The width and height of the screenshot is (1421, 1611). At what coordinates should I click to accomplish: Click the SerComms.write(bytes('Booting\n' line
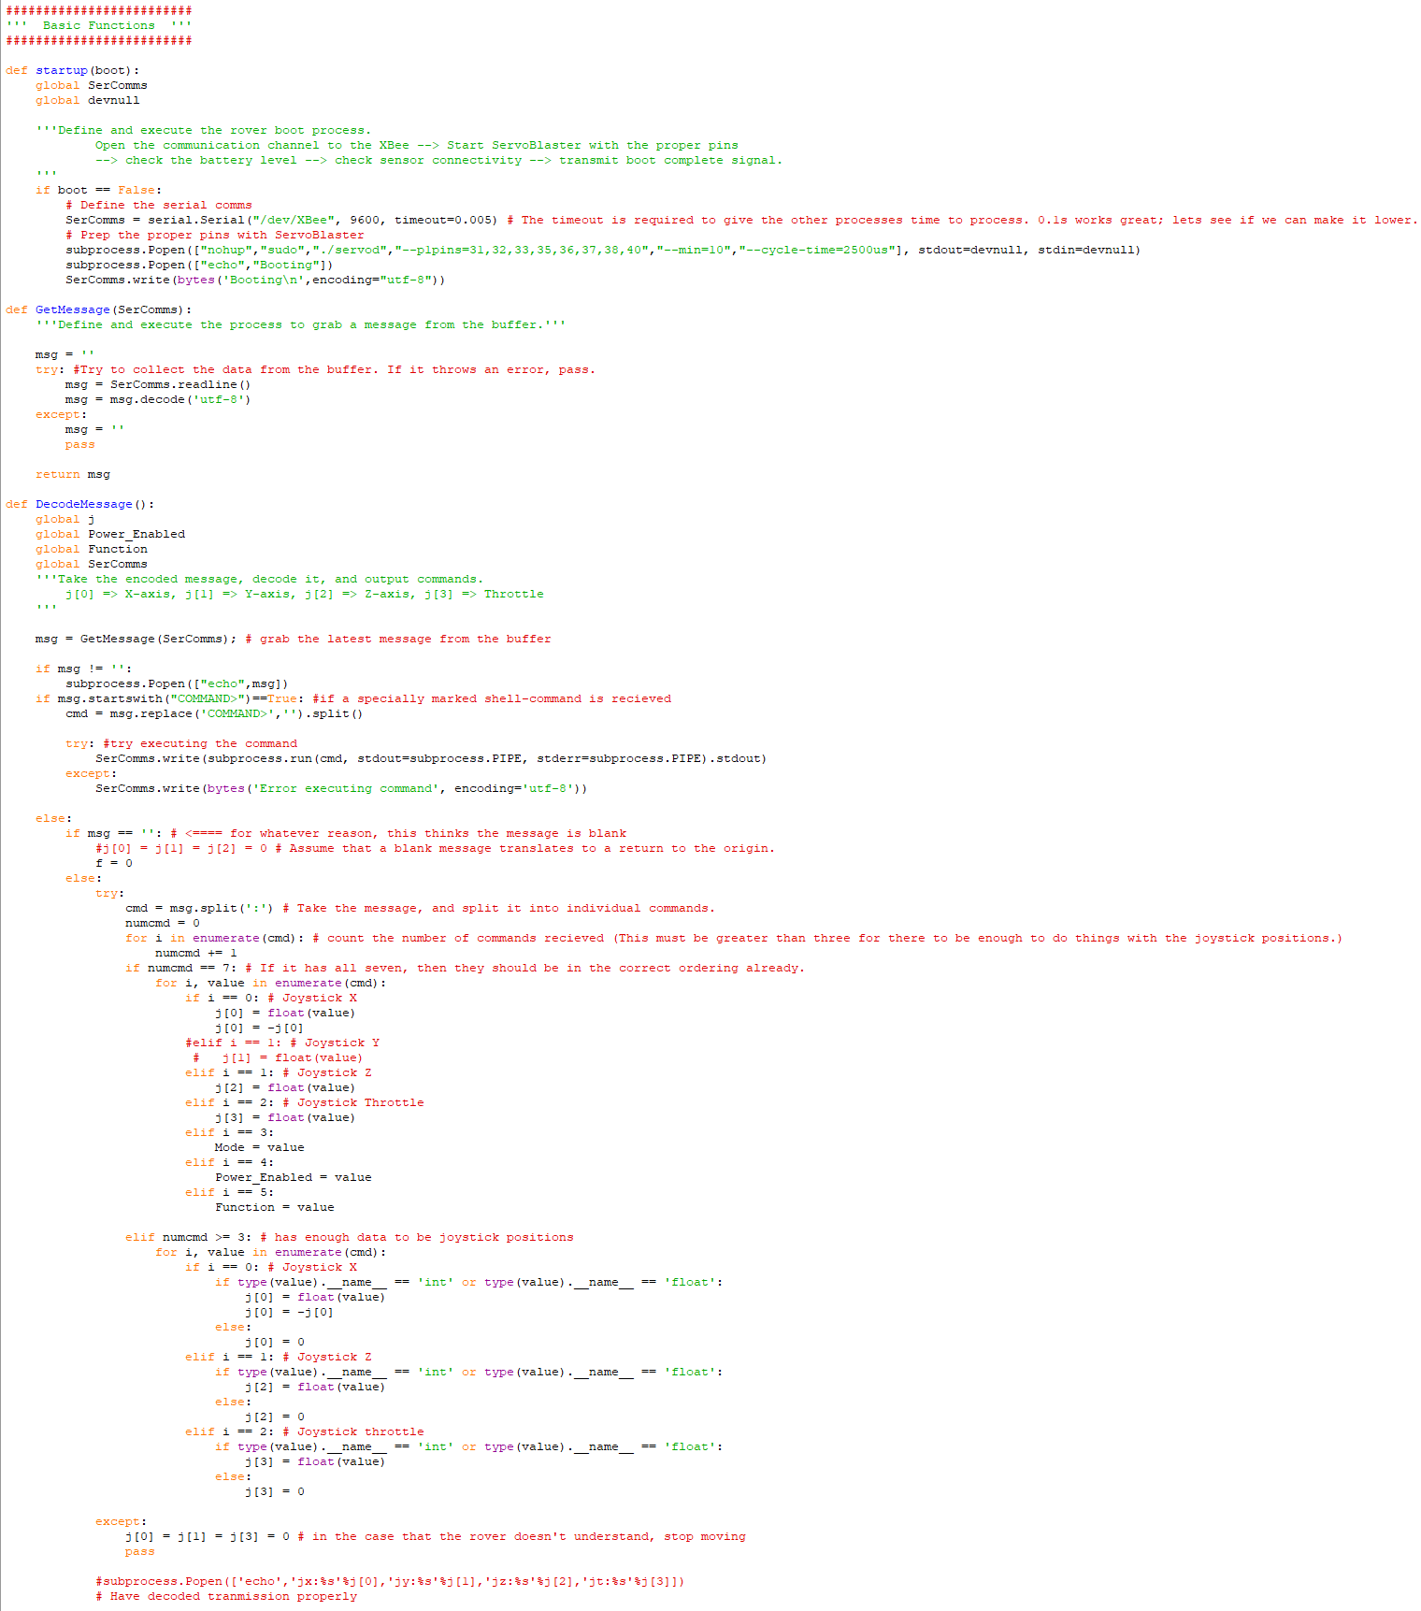pos(255,280)
